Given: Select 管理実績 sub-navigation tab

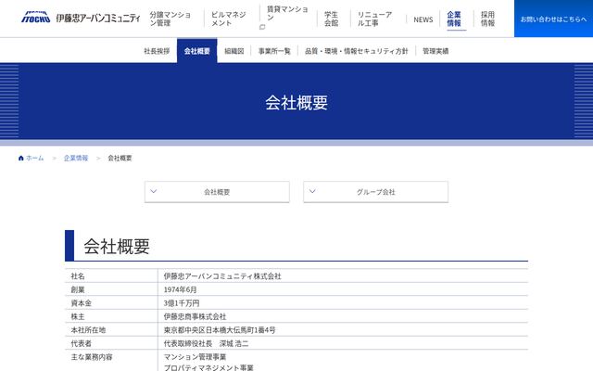Looking at the screenshot, I should tap(435, 51).
